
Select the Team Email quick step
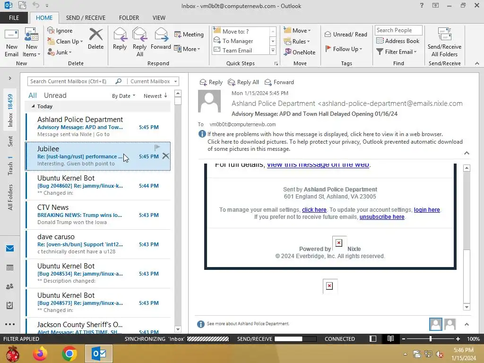237,50
